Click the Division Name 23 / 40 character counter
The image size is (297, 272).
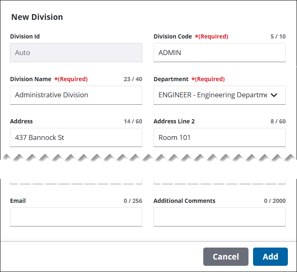click(133, 79)
